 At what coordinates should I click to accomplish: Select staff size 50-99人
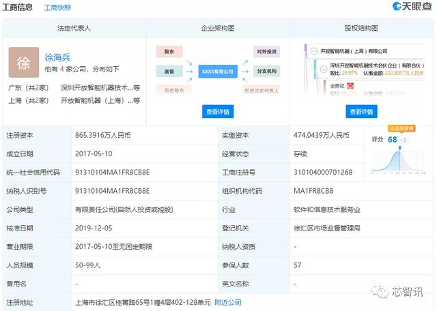pos(88,265)
